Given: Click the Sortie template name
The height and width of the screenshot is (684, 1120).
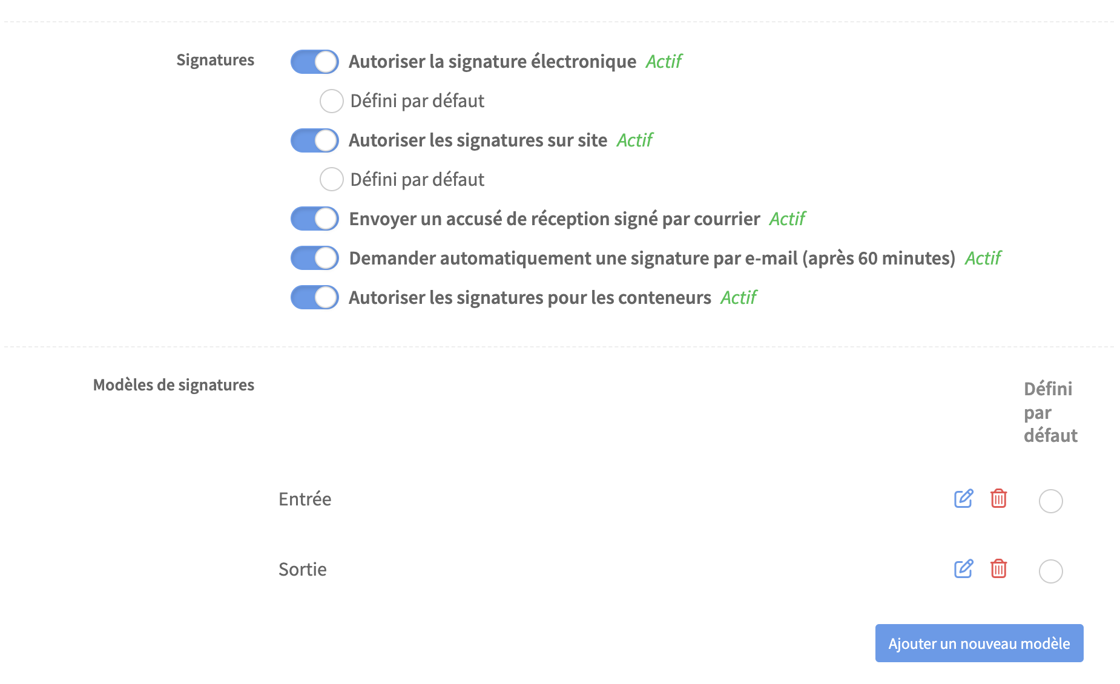Looking at the screenshot, I should (303, 570).
